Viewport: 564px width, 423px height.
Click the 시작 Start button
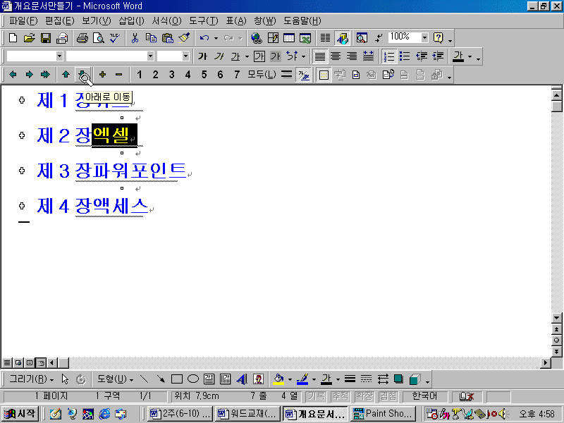[x=20, y=414]
